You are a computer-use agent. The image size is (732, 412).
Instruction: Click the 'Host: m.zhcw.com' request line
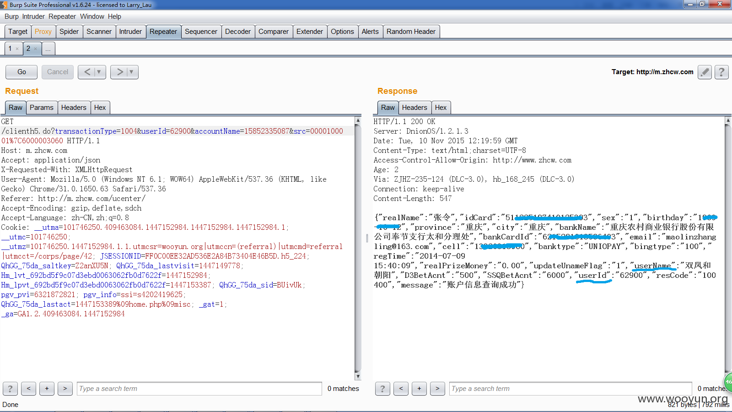coord(34,151)
